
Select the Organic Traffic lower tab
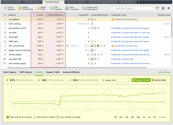53,72
